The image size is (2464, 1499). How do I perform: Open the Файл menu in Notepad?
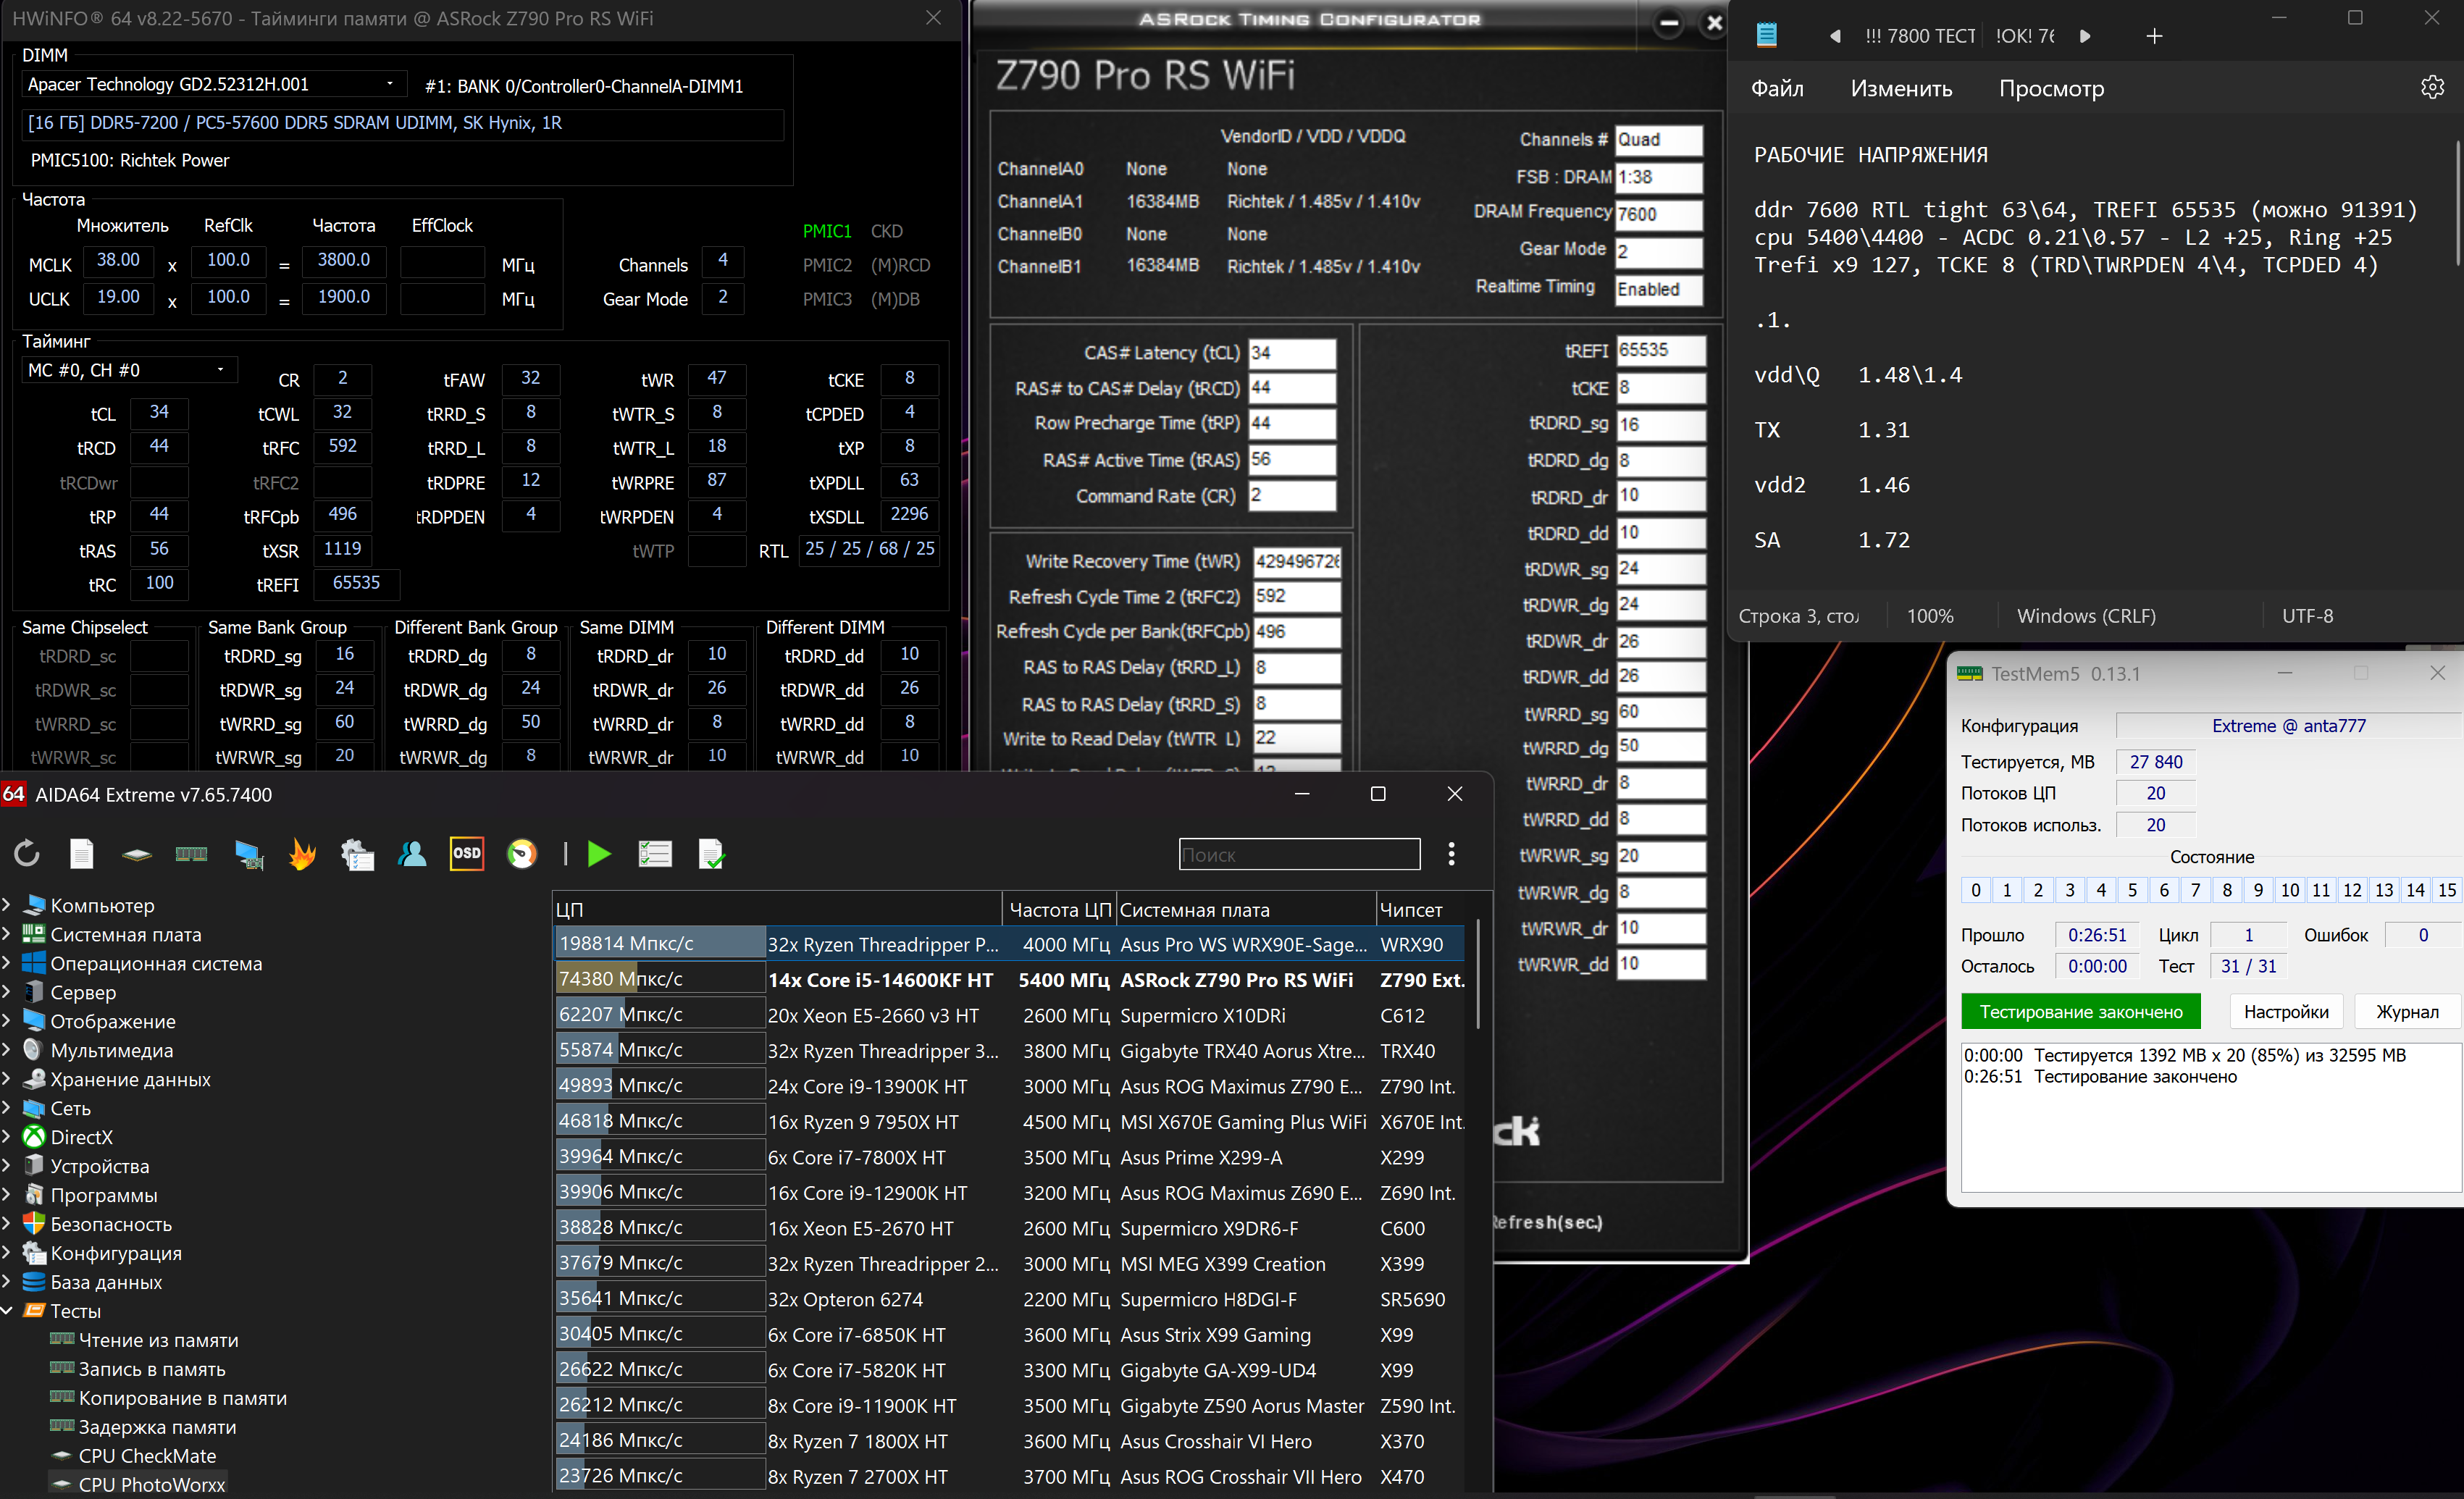(1777, 89)
